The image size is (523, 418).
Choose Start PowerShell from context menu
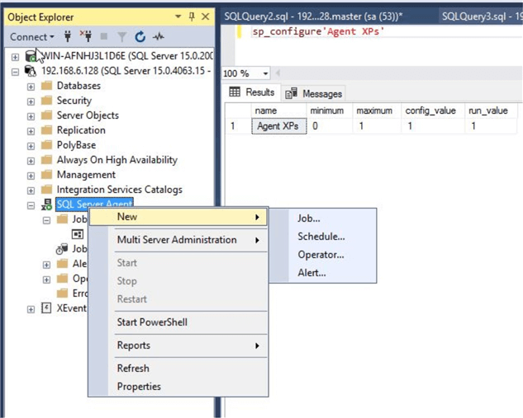pos(178,322)
